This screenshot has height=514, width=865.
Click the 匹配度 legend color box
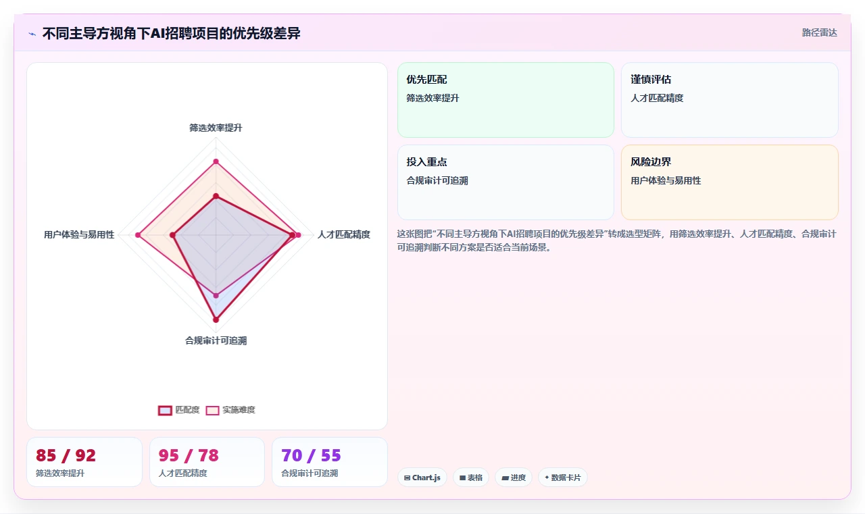click(x=165, y=410)
